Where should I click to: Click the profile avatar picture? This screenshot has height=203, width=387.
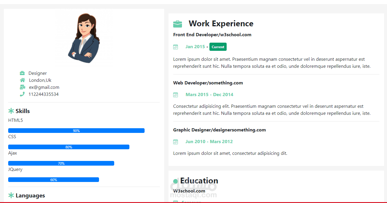click(x=84, y=38)
